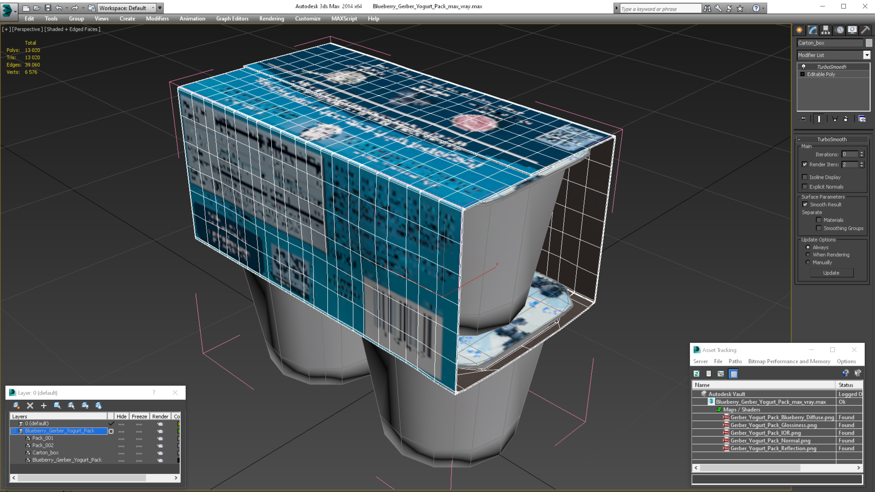Click Highlight Selected Objects' Layers icon
This screenshot has width=875, height=492.
point(71,405)
